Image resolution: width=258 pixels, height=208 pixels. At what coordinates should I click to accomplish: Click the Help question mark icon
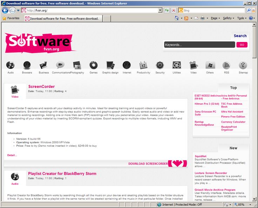point(251,18)
